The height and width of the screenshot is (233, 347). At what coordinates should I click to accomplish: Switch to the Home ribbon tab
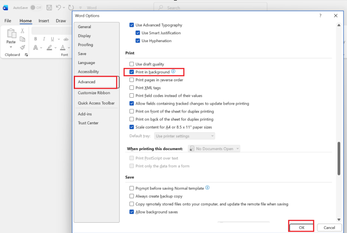click(x=26, y=21)
